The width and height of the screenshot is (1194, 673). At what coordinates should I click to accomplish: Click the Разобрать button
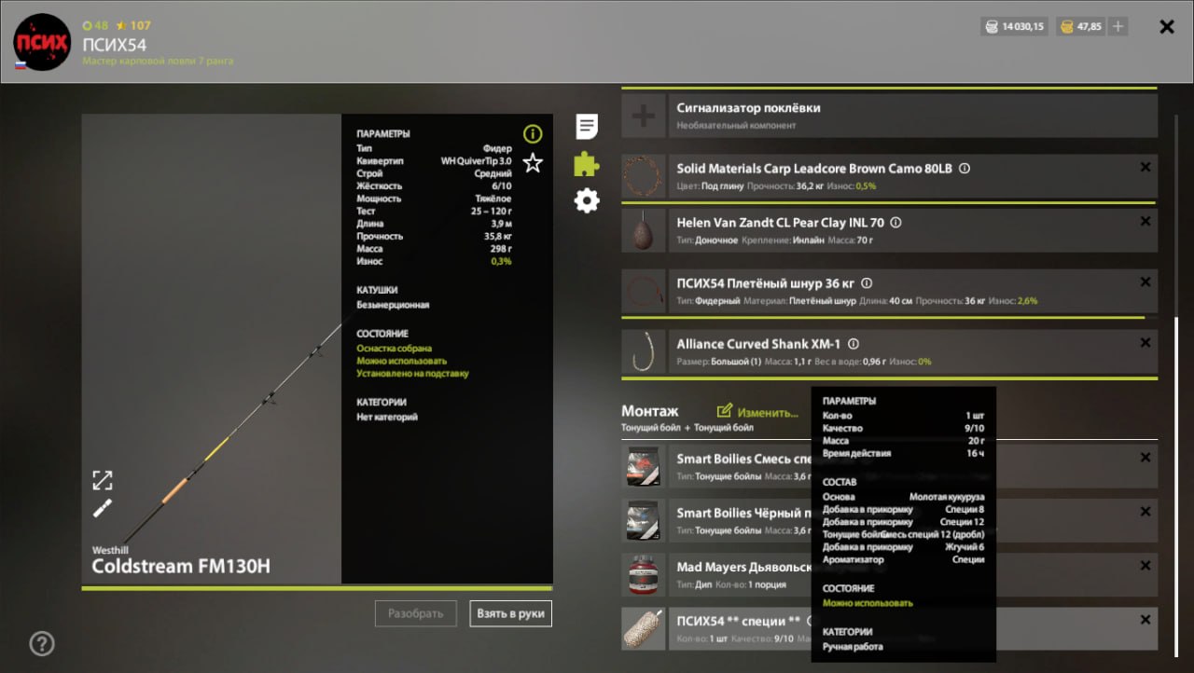pos(416,614)
